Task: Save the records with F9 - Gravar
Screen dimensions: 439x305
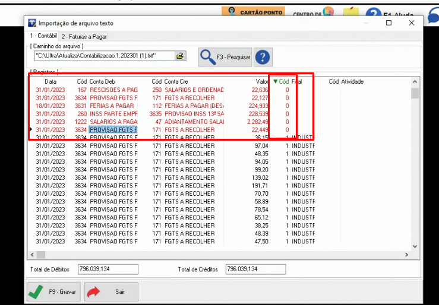Action: pyautogui.click(x=53, y=292)
